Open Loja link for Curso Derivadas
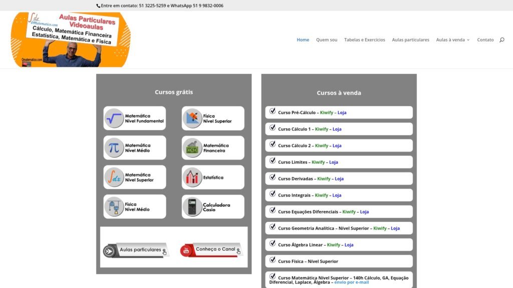This screenshot has height=288, width=513. [339, 178]
